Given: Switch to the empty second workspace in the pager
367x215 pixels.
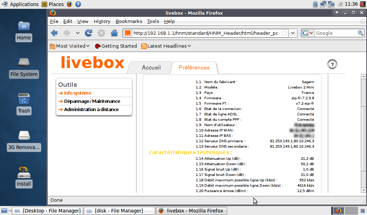Looking at the screenshot, I should pos(351,211).
